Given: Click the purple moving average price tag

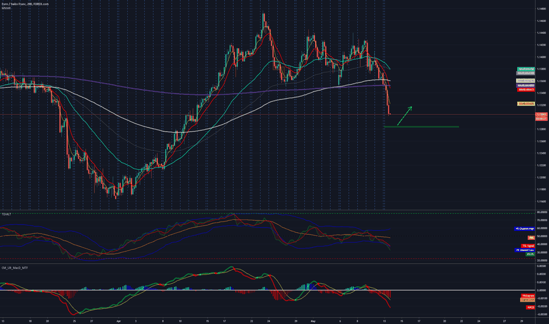Looking at the screenshot, I should (526, 85).
